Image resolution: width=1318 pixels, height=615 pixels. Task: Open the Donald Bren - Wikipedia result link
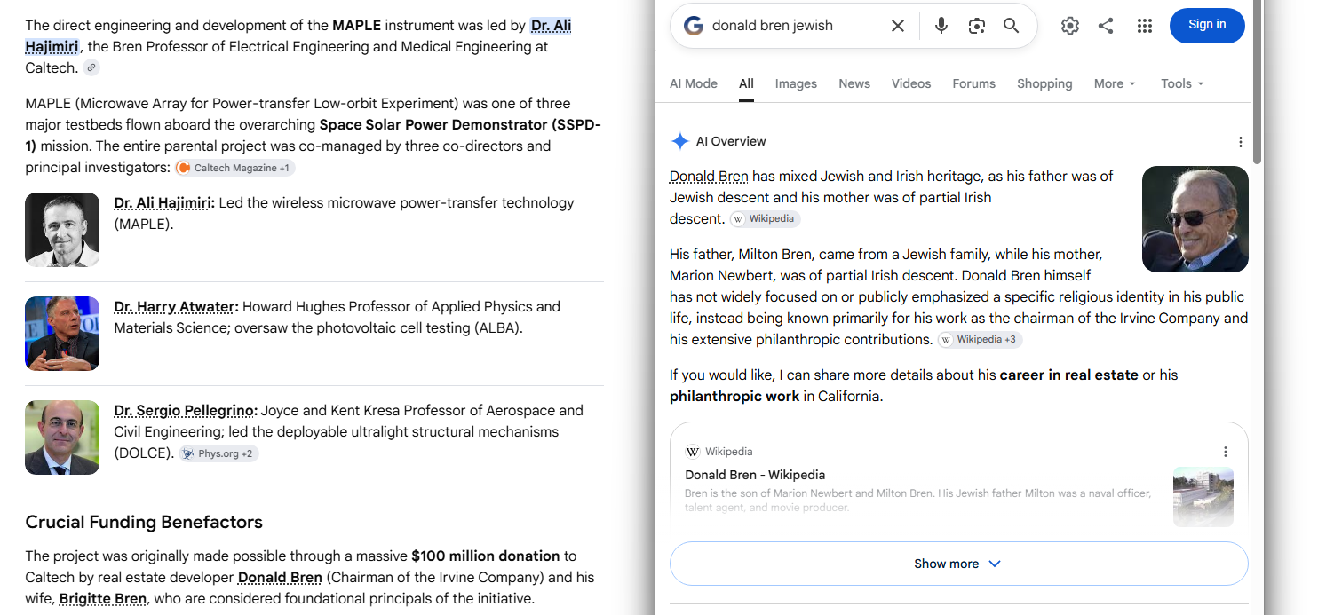(x=755, y=475)
